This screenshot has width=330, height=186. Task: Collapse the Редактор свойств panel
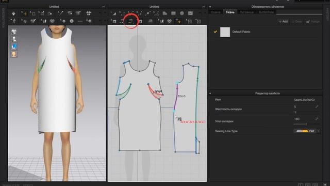[210, 93]
